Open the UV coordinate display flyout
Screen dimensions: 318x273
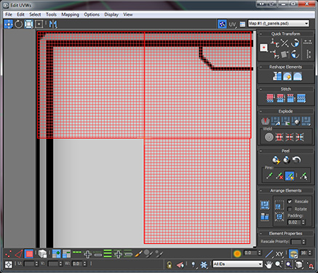tap(232, 24)
